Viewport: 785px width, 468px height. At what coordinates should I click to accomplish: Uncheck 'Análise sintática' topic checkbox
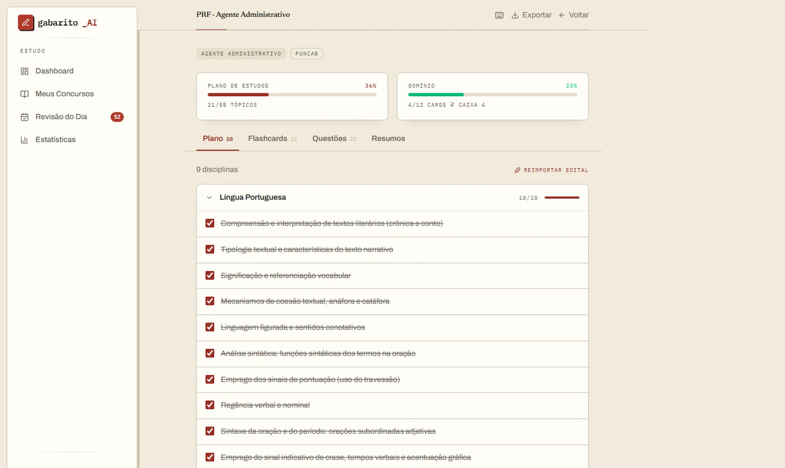point(210,353)
